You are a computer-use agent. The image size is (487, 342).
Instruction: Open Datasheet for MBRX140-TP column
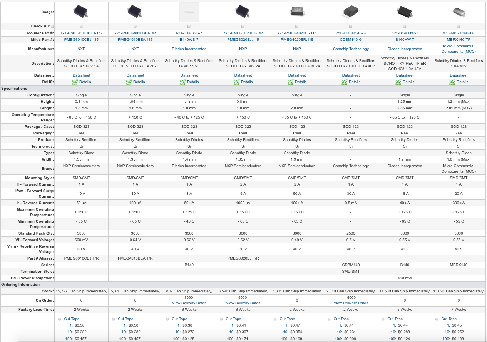(459, 75)
